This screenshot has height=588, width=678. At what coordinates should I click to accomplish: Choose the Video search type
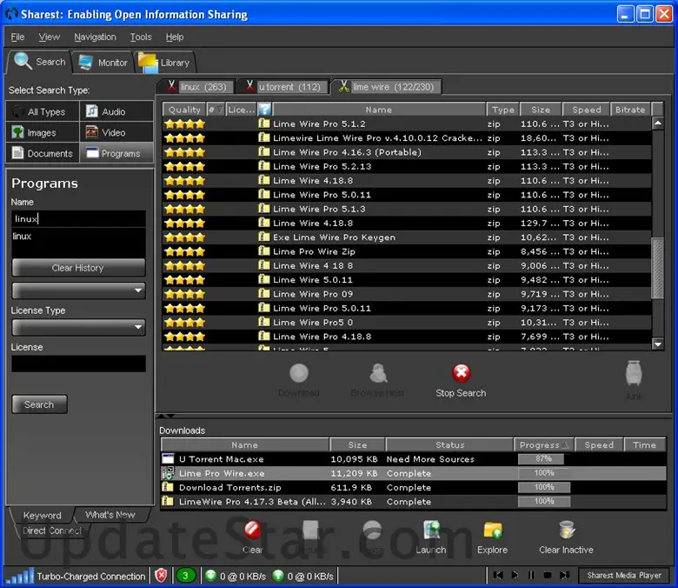tap(116, 132)
